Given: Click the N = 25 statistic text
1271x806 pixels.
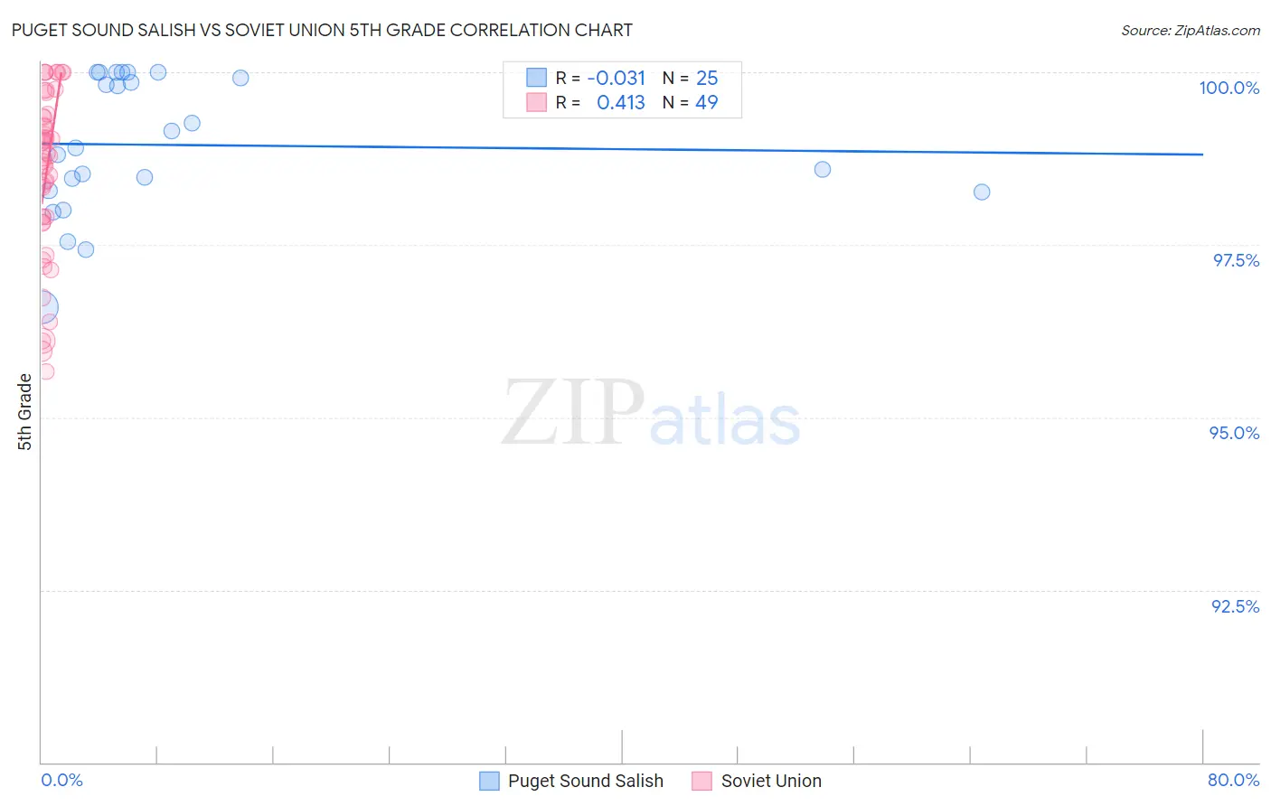Looking at the screenshot, I should click(x=690, y=78).
